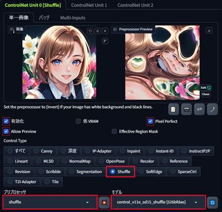Select the MLSD control type

point(46,161)
